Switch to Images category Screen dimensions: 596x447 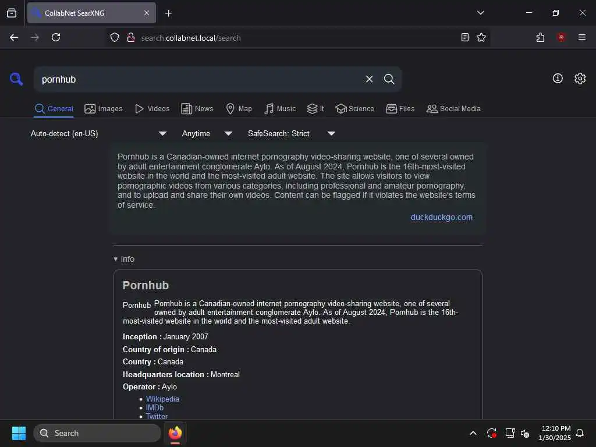pyautogui.click(x=104, y=109)
